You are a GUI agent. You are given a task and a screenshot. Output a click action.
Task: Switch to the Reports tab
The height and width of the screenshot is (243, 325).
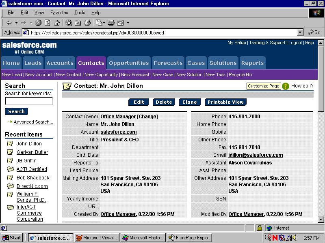point(252,63)
